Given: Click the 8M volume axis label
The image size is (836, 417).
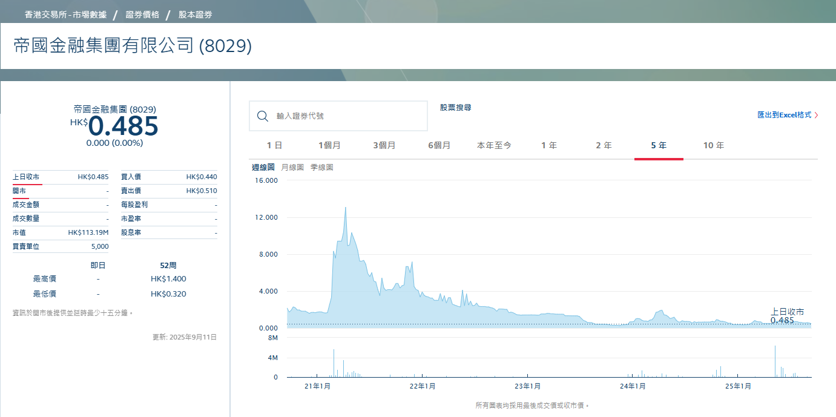Looking at the screenshot, I should tap(272, 338).
